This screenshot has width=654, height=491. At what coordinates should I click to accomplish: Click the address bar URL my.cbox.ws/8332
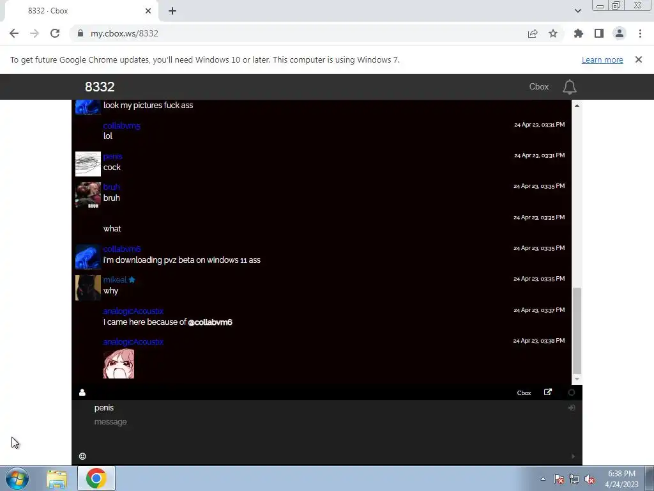tap(125, 33)
